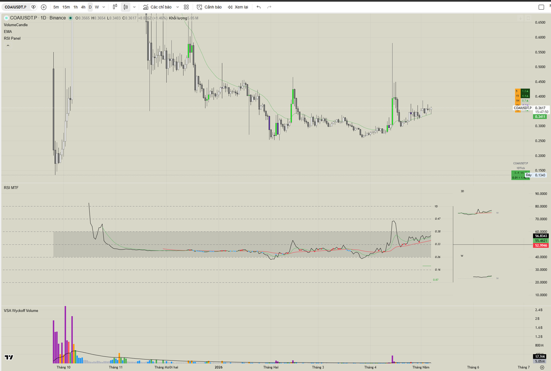Viewport: 551px width, 371px height.
Task: Add a symbol to compare with plus icon
Action: (x=44, y=7)
